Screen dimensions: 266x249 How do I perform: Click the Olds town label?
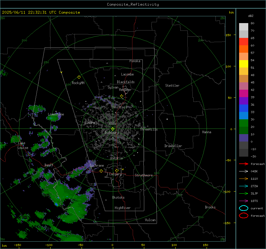113,123
